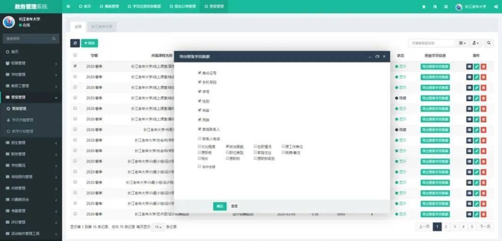
Task: Click the top bar icon left of fullscreen icon
Action: [x=435, y=7]
